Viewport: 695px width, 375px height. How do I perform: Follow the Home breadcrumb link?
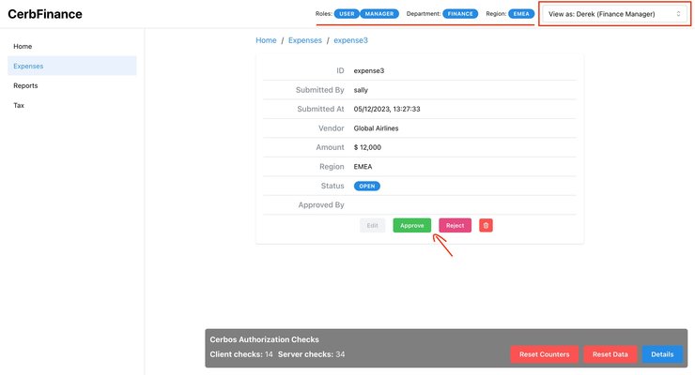click(266, 40)
